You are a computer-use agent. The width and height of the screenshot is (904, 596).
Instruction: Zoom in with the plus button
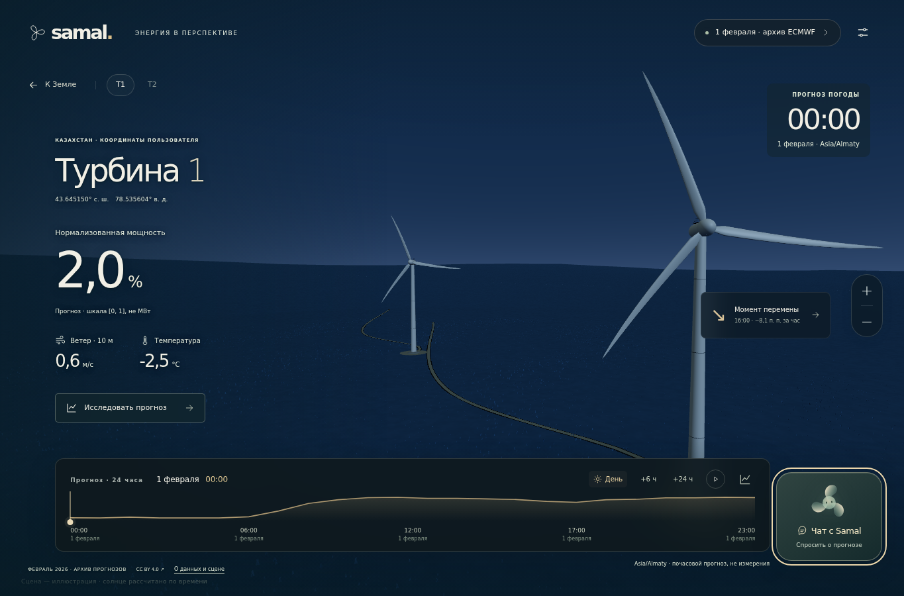coord(867,291)
